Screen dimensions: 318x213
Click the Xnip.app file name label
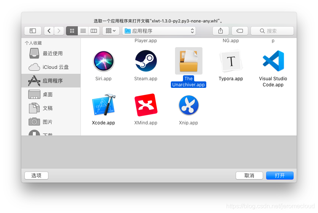(188, 122)
